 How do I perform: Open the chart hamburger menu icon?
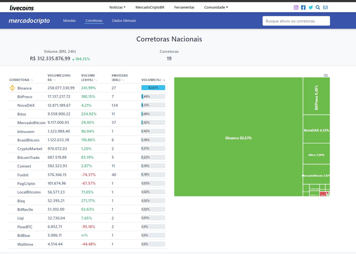[x=326, y=75]
